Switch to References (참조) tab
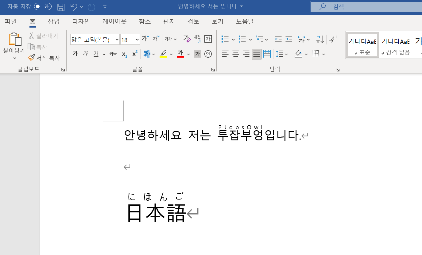The width and height of the screenshot is (422, 255). point(145,21)
